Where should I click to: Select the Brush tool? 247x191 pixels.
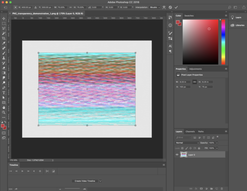pyautogui.click(x=4, y=53)
